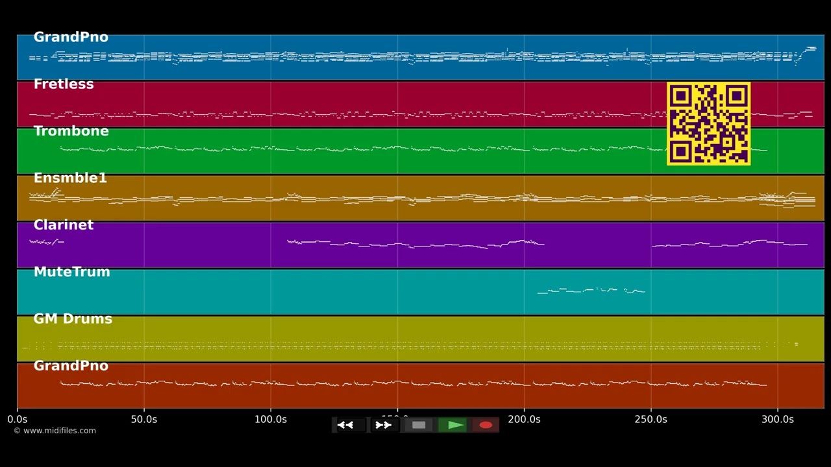The height and width of the screenshot is (467, 831).
Task: Select the orange GrandPno track label
Action: [71, 366]
